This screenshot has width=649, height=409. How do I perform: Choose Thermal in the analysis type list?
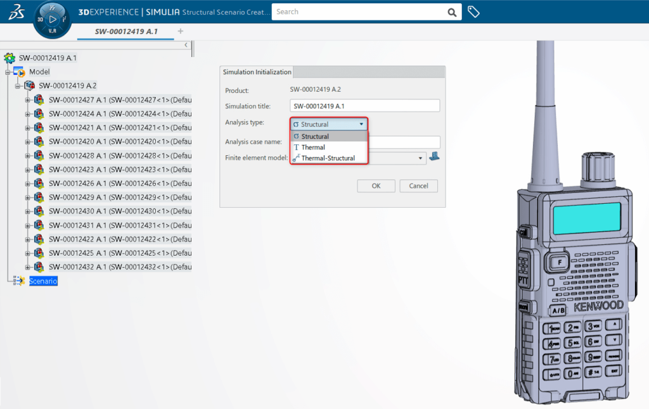pyautogui.click(x=329, y=148)
